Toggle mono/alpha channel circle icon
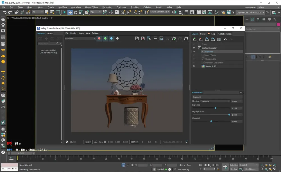Screen dimensions: 281x172 pos(117,38)
